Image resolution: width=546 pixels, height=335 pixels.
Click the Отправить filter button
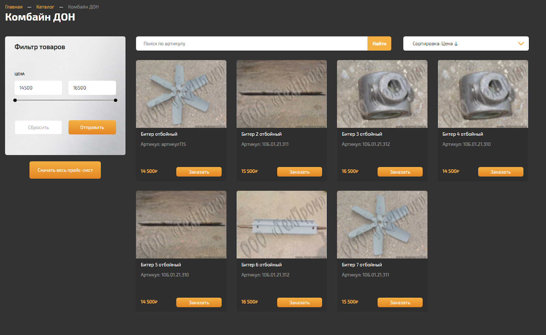pos(92,127)
